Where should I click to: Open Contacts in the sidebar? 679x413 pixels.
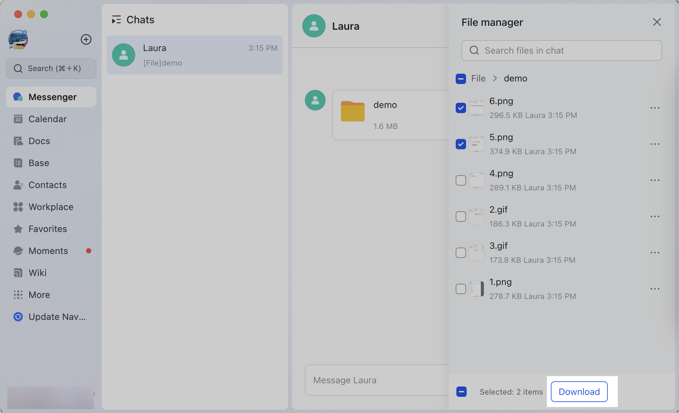48,185
